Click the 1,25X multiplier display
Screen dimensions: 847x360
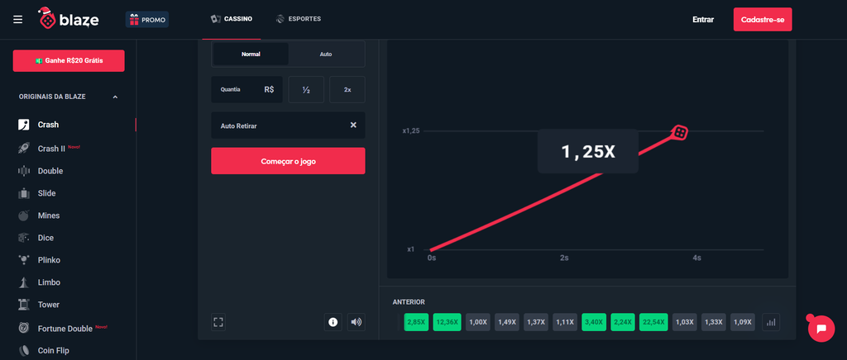click(x=588, y=151)
